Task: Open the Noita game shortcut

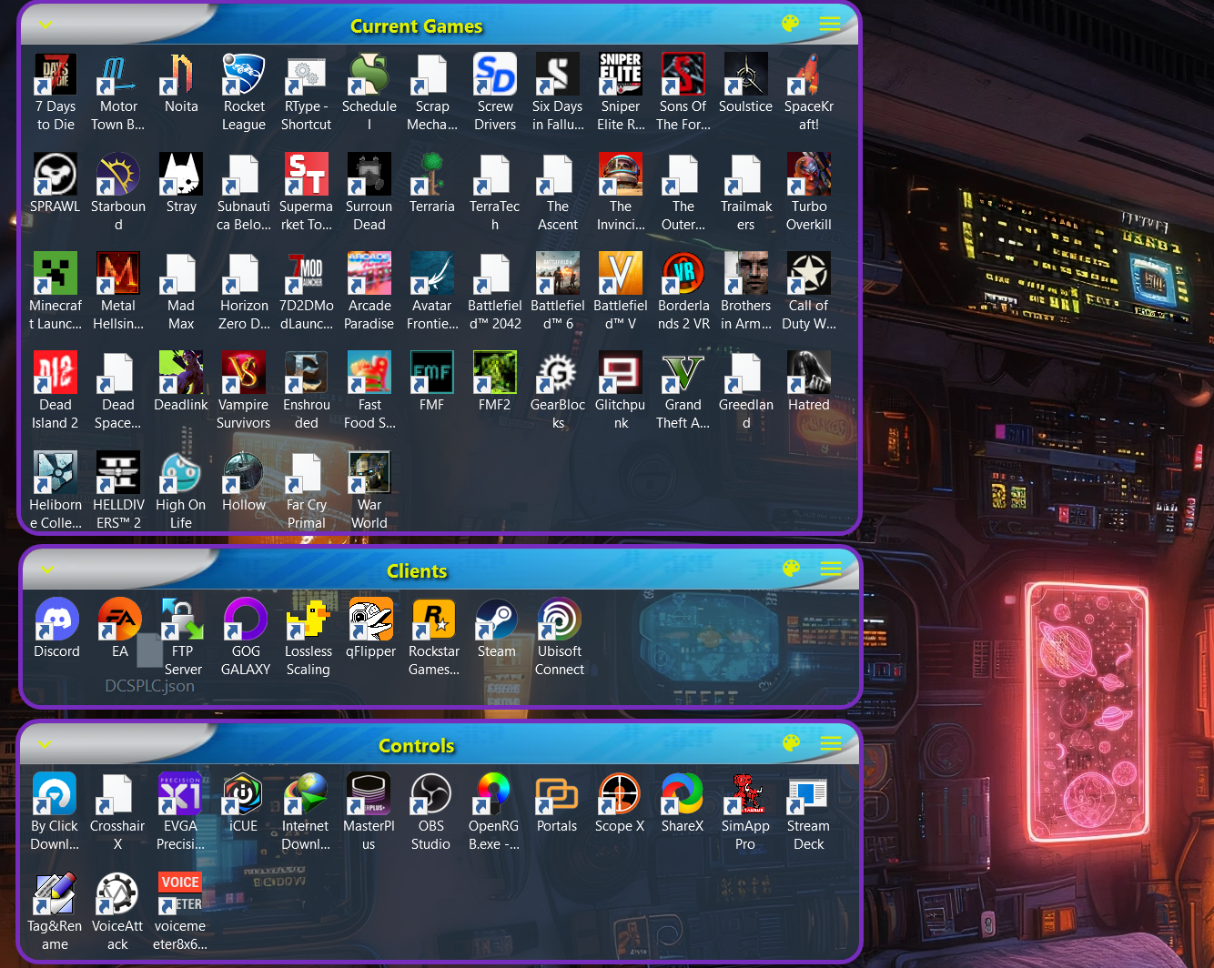Action: (181, 75)
